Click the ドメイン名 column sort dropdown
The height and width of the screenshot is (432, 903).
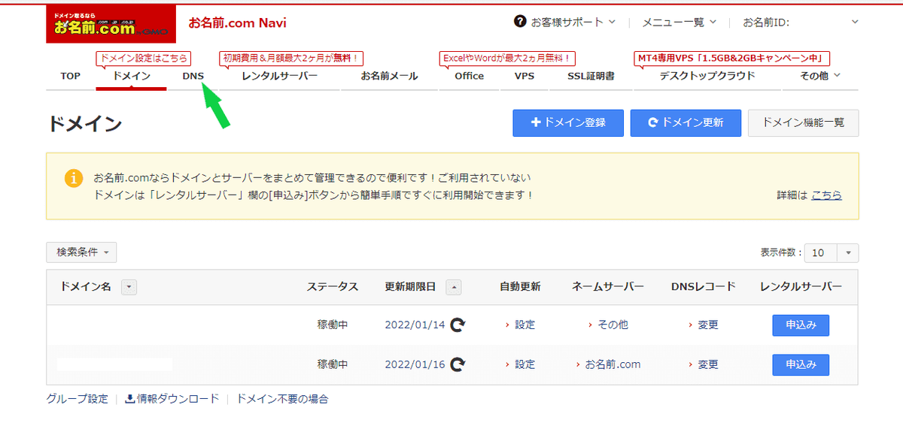point(129,287)
